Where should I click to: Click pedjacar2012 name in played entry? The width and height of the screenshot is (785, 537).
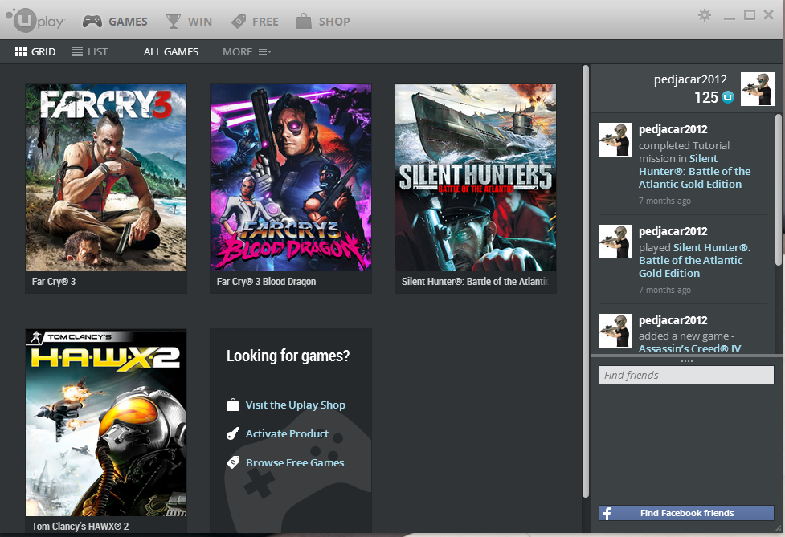coord(673,231)
